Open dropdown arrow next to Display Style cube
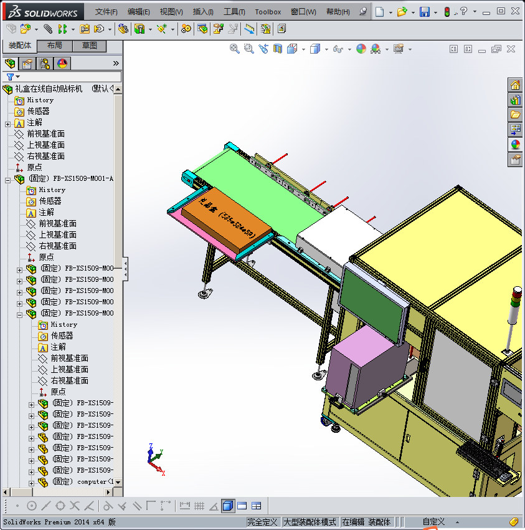 point(326,49)
